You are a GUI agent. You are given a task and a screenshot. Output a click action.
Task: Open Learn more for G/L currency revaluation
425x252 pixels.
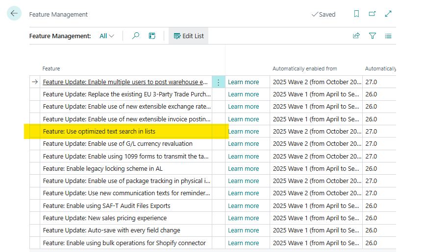coord(243,144)
